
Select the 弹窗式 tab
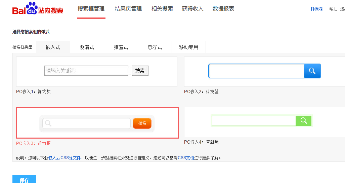tap(121, 47)
